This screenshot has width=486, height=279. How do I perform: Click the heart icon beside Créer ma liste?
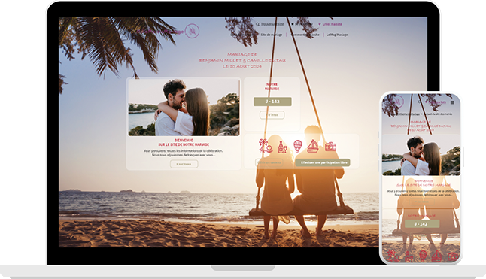[x=320, y=24]
